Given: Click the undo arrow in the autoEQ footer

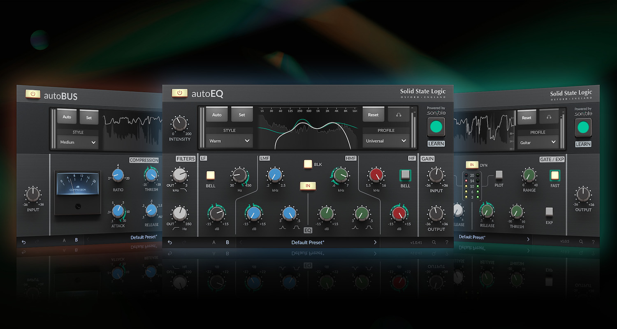Looking at the screenshot, I should (170, 242).
